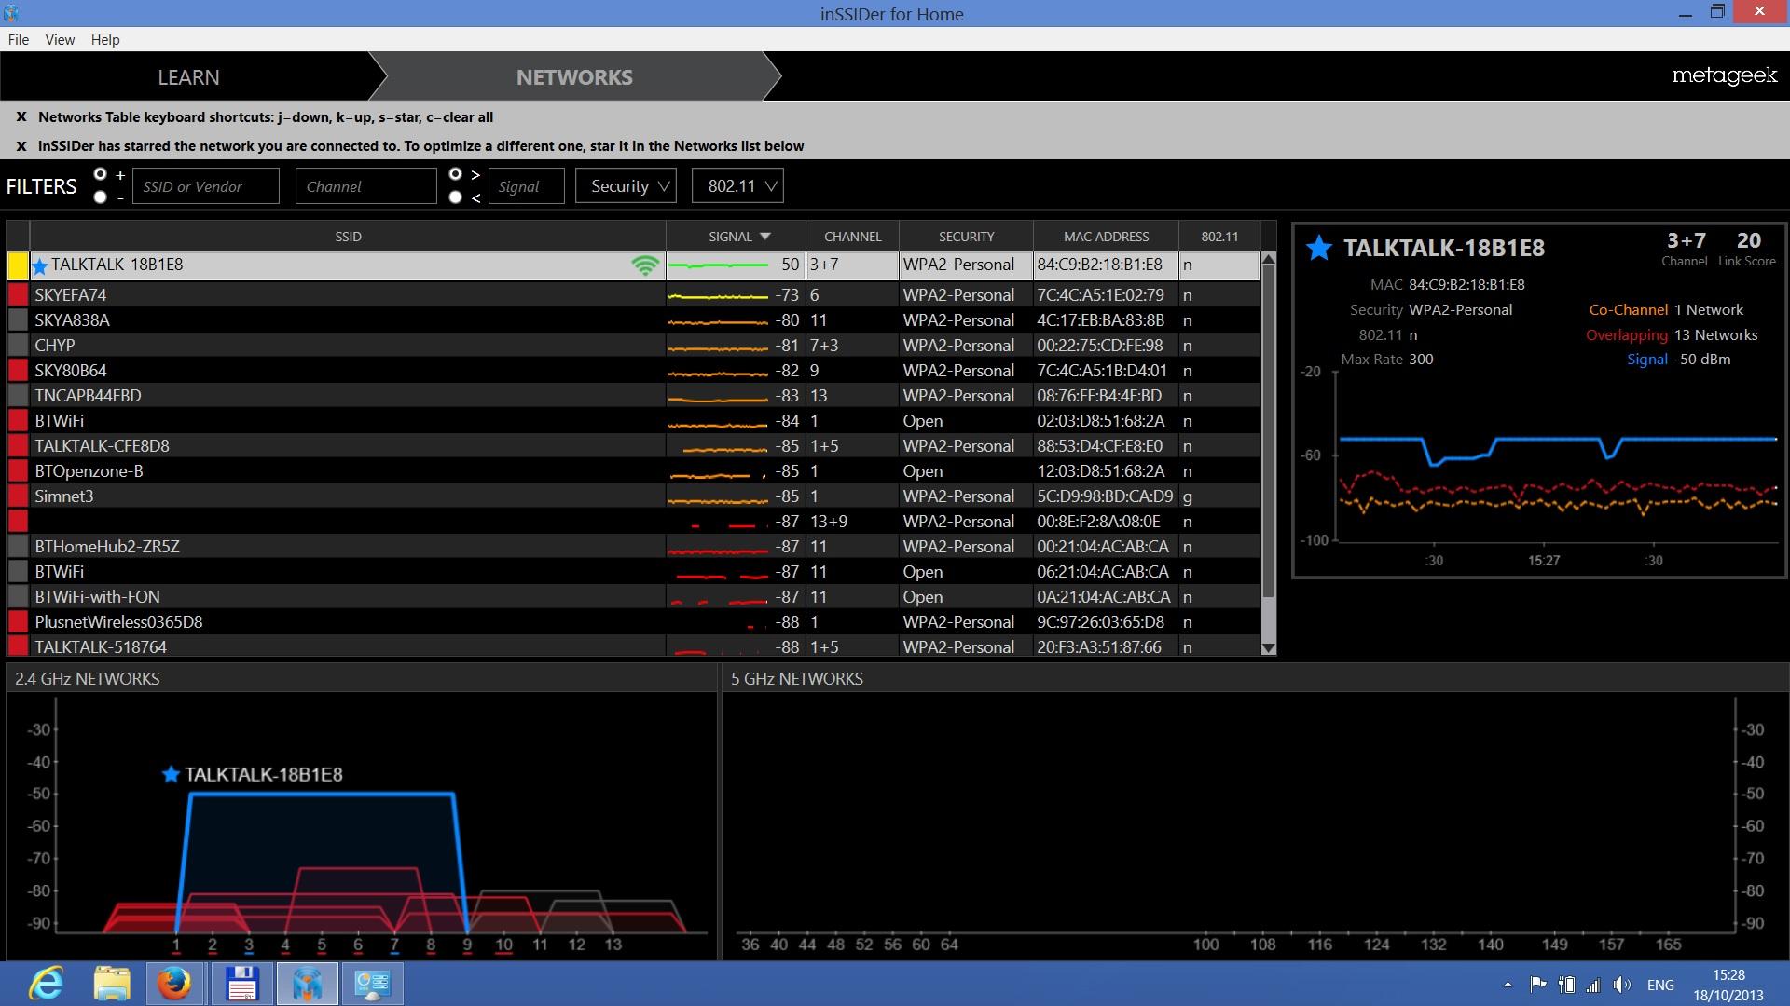1790x1006 pixels.
Task: Click the networks table scroll up arrow
Action: click(x=1268, y=260)
